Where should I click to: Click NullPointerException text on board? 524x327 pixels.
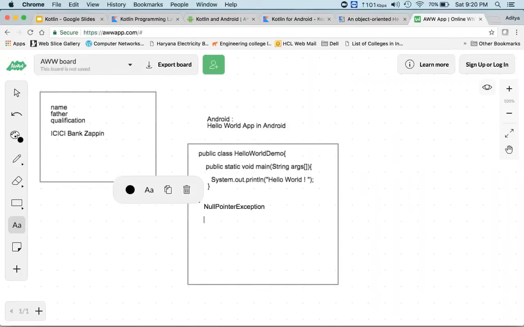coord(234,207)
